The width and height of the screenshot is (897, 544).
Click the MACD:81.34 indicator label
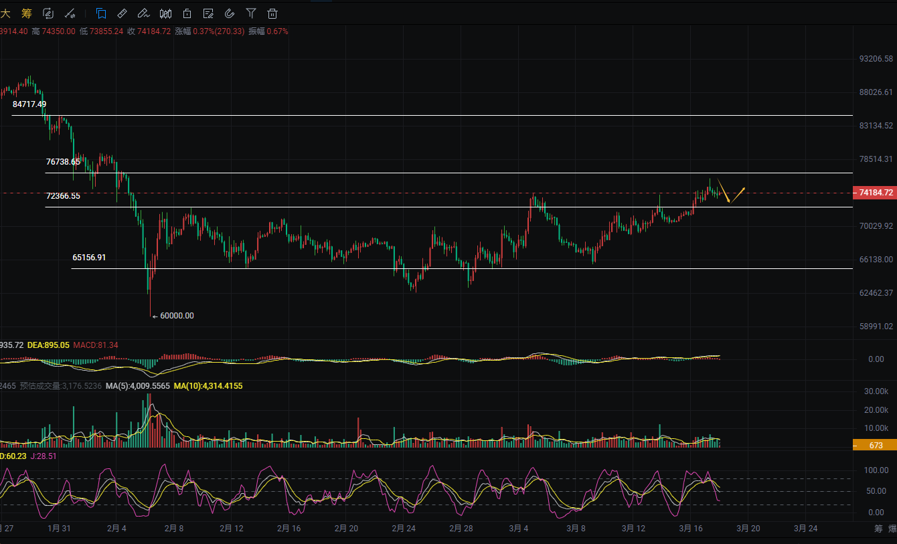click(x=96, y=345)
